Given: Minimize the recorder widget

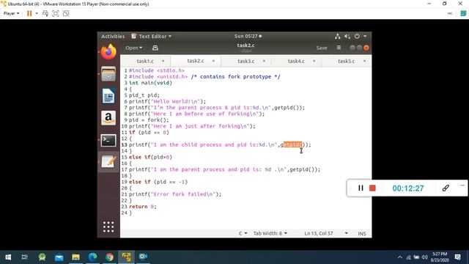Looking at the screenshot, I should point(462,186).
